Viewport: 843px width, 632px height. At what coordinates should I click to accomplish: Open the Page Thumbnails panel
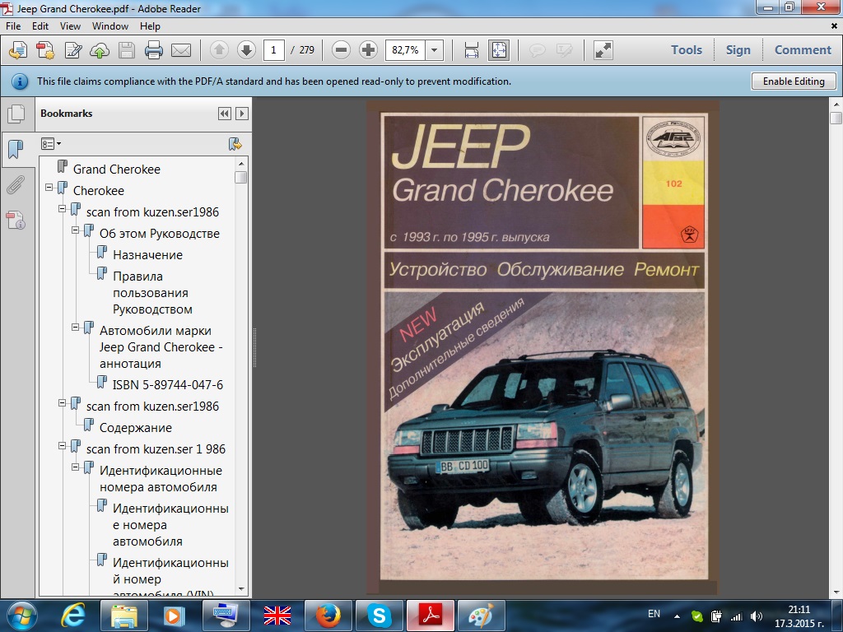[x=15, y=114]
